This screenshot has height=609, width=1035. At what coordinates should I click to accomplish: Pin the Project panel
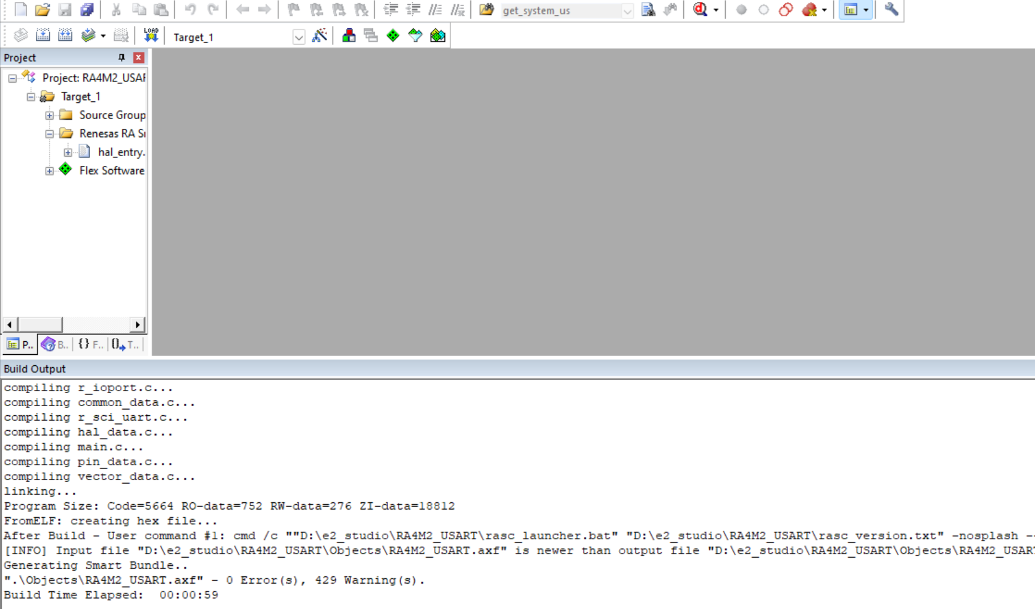click(122, 57)
